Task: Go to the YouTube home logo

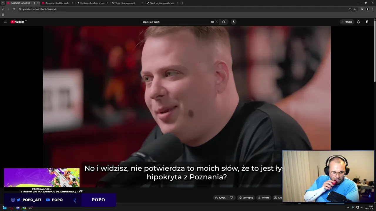Action: (18, 22)
